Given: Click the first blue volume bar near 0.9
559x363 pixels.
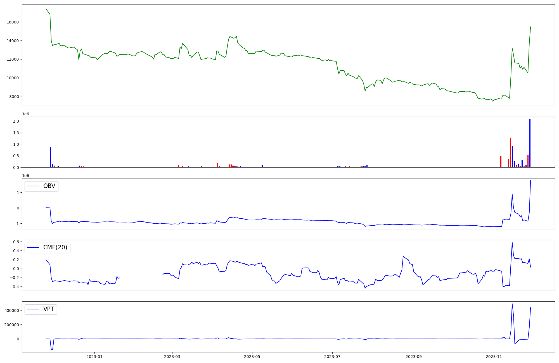Looking at the screenshot, I should (51, 157).
